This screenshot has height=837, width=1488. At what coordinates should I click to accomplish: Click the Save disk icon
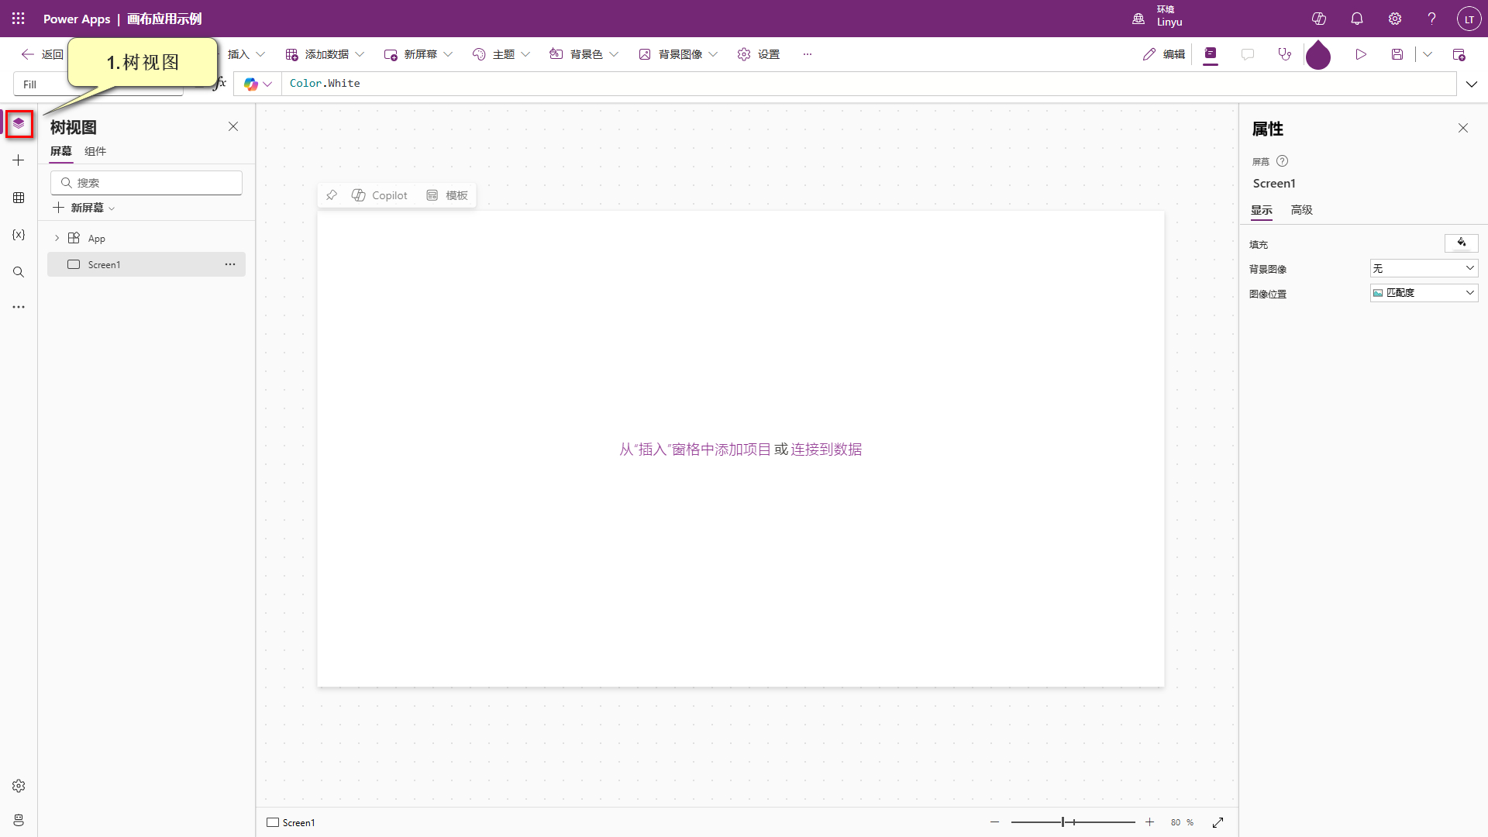coord(1397,54)
